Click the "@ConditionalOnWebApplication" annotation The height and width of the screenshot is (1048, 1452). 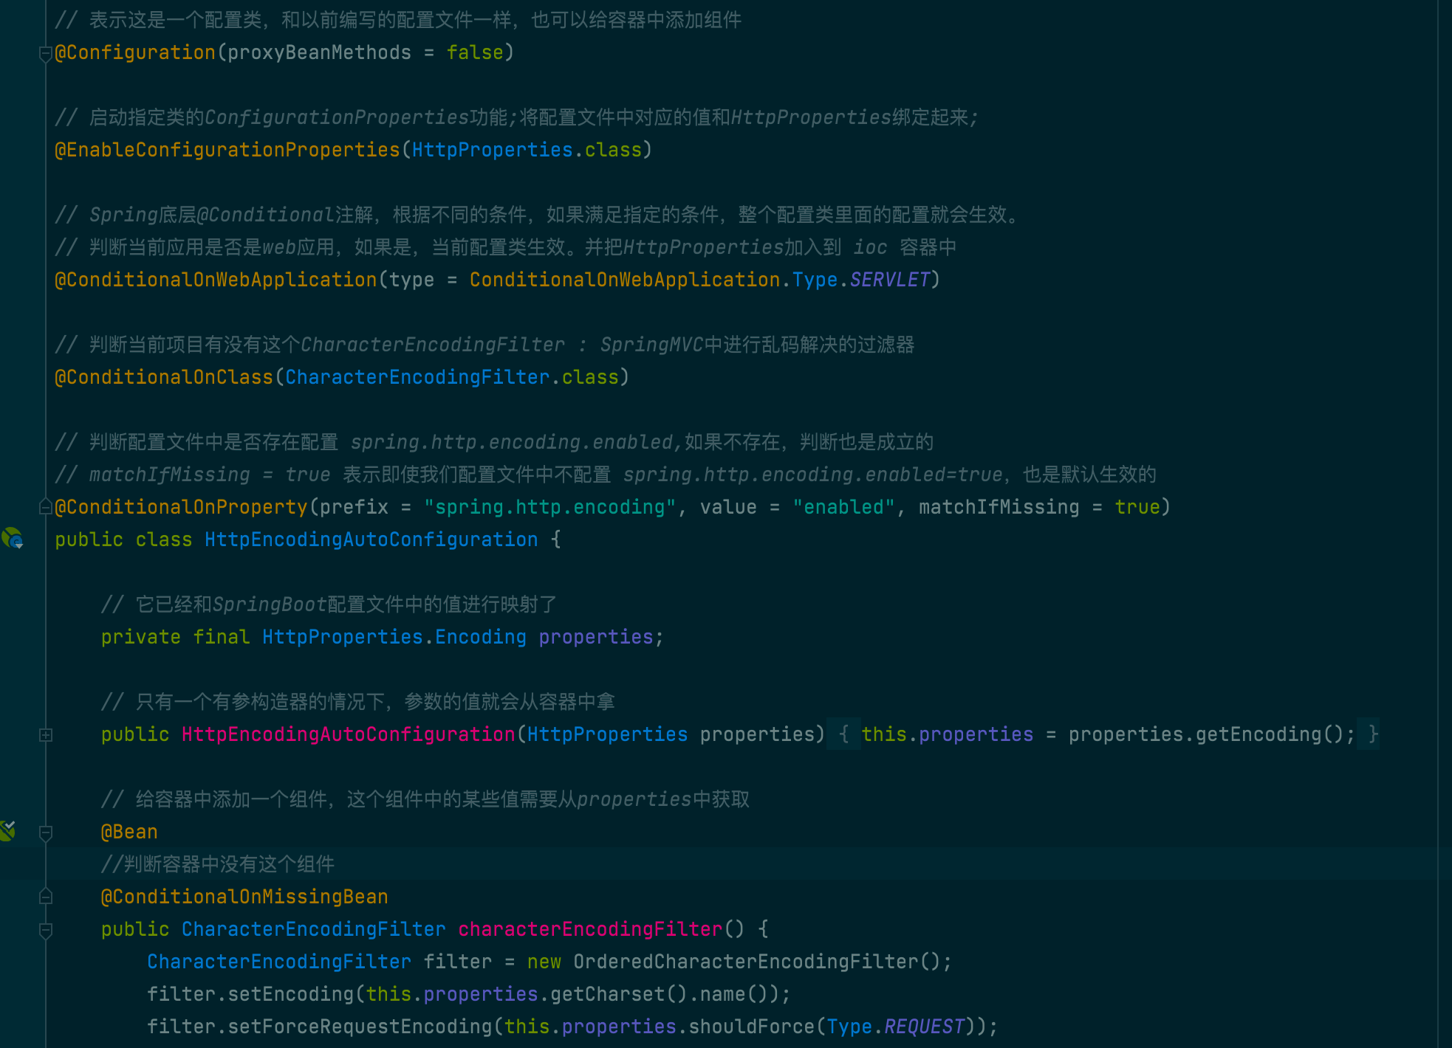click(216, 280)
